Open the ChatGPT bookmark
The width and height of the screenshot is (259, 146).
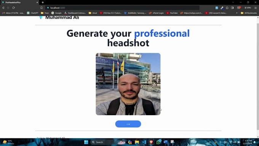point(32,13)
